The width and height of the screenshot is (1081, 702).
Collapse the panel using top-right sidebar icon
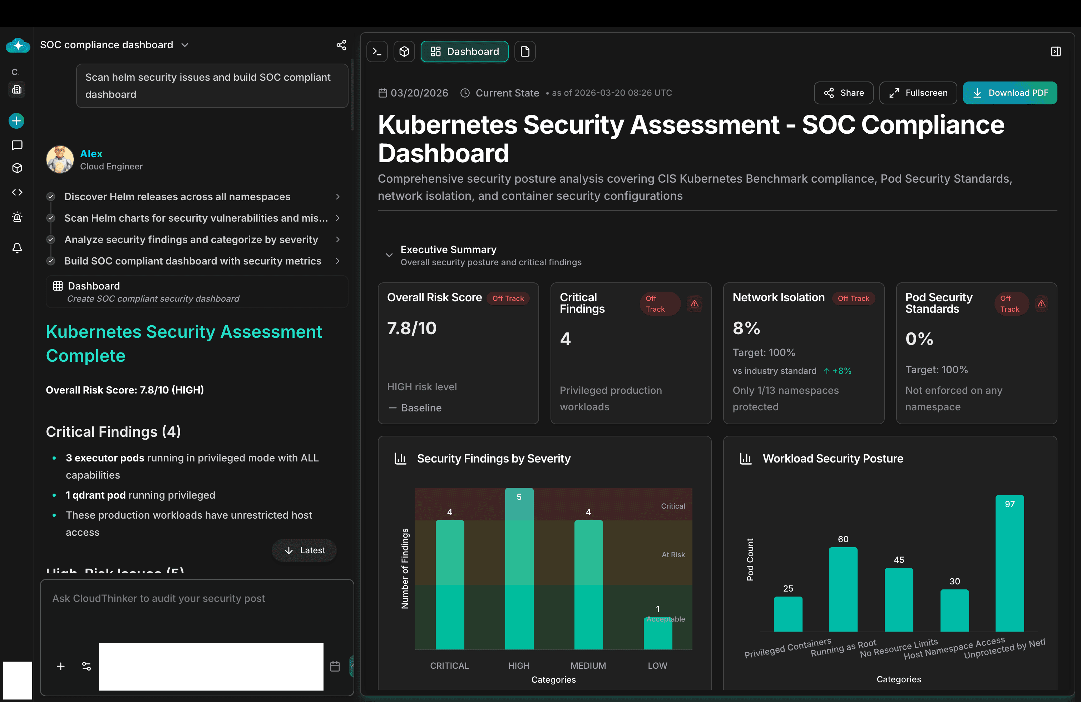[1056, 51]
